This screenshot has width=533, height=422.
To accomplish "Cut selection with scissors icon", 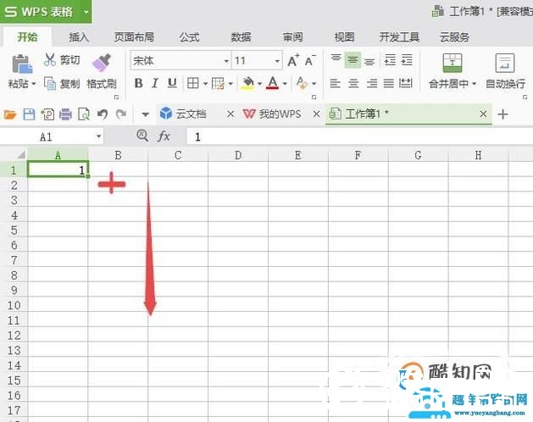I will tap(50, 59).
